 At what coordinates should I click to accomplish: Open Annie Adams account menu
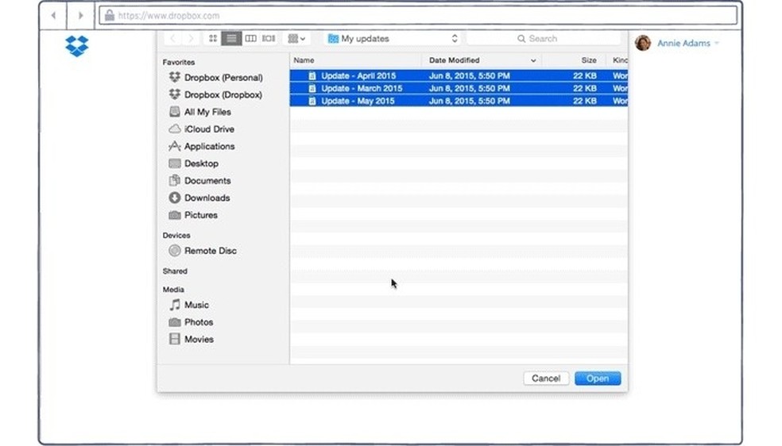688,44
